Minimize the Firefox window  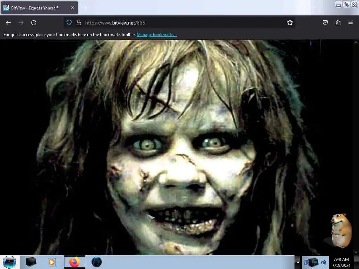coord(338,4)
